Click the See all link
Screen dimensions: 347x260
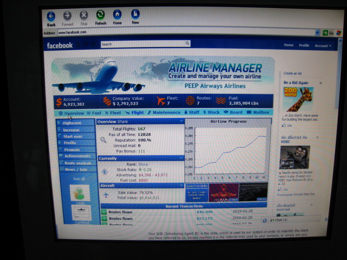(79, 179)
